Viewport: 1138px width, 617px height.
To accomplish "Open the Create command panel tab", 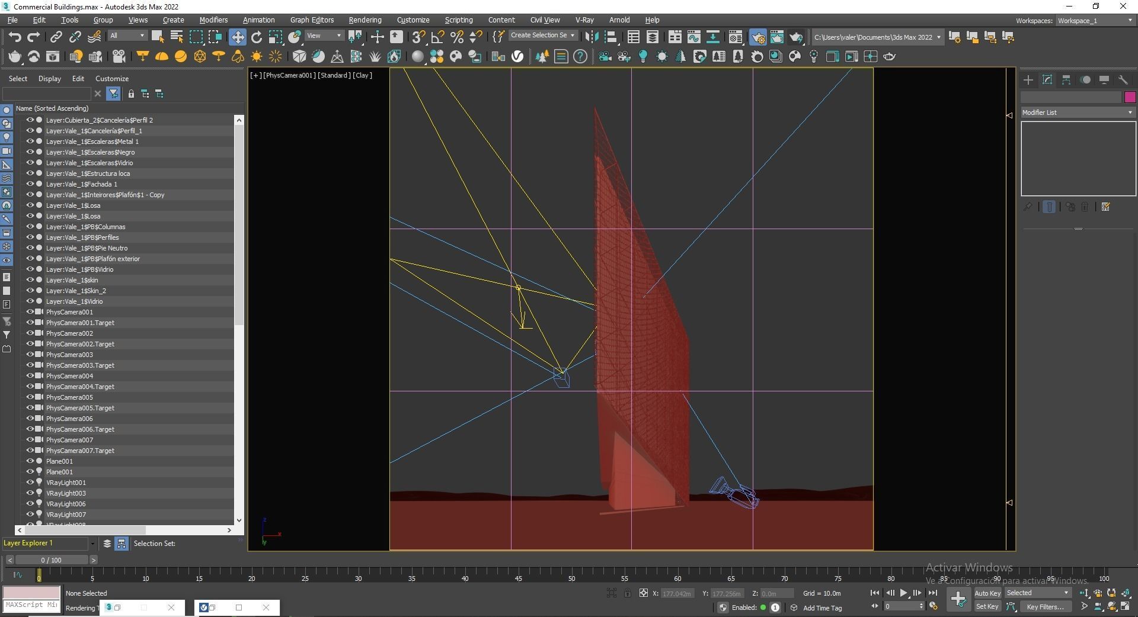I will [1028, 79].
